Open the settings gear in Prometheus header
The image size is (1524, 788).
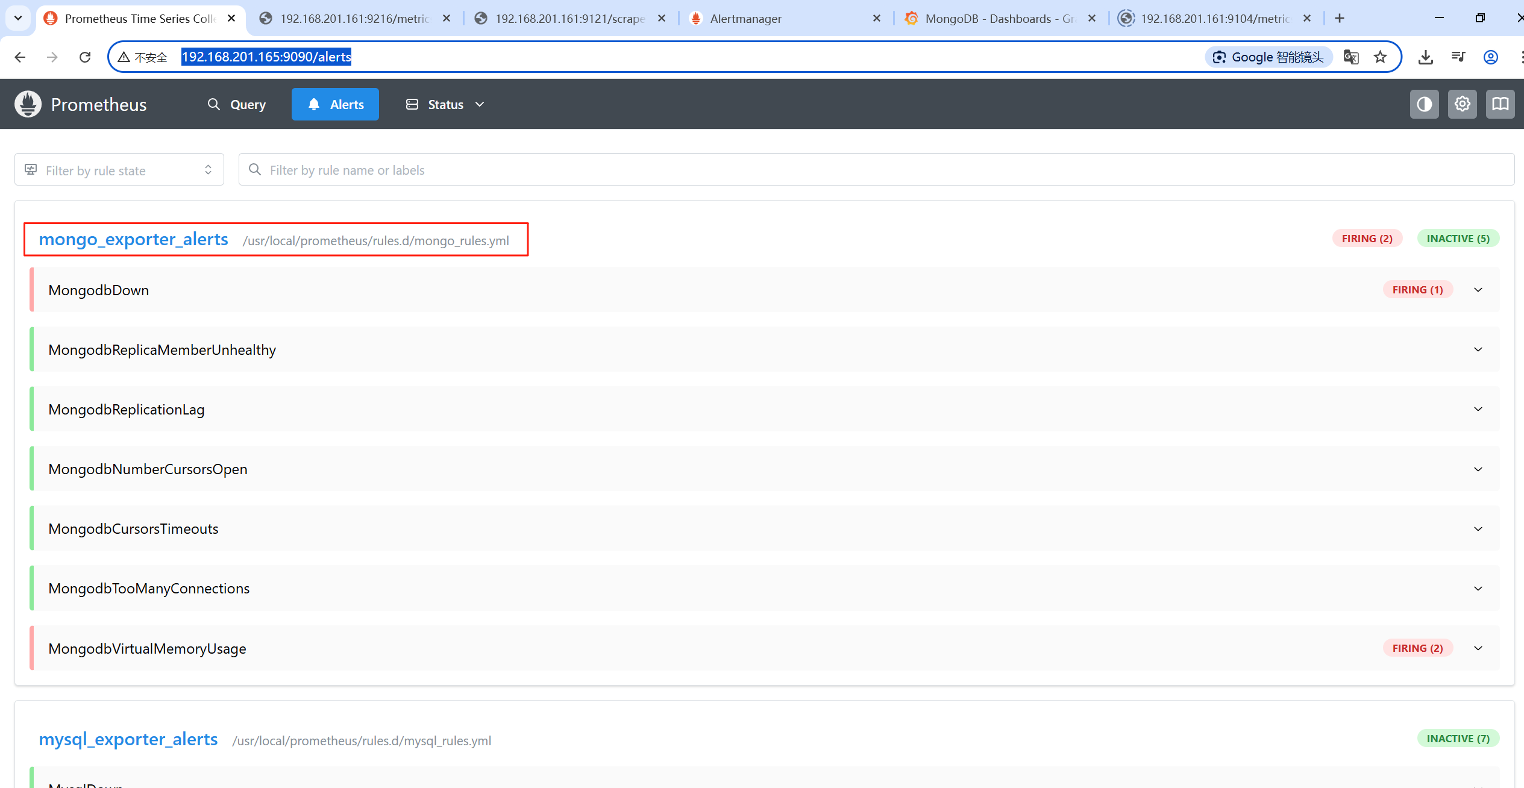pyautogui.click(x=1462, y=104)
